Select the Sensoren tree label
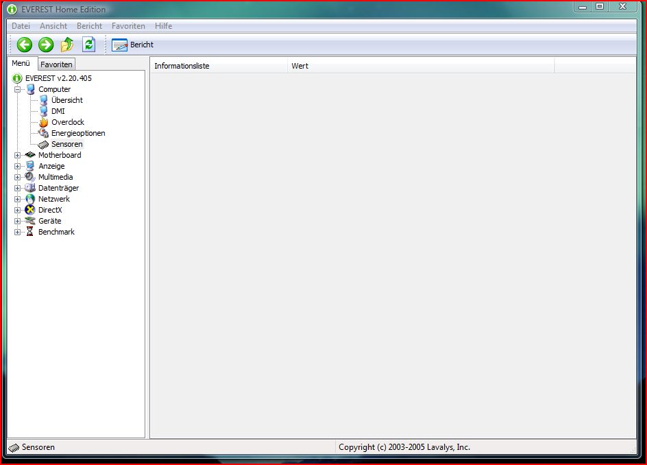The image size is (647, 465). tap(67, 144)
